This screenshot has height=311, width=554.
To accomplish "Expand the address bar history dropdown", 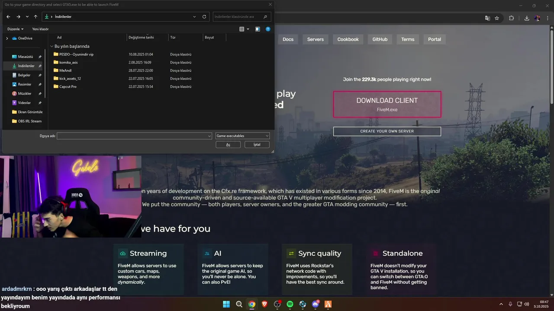I will coord(194,17).
